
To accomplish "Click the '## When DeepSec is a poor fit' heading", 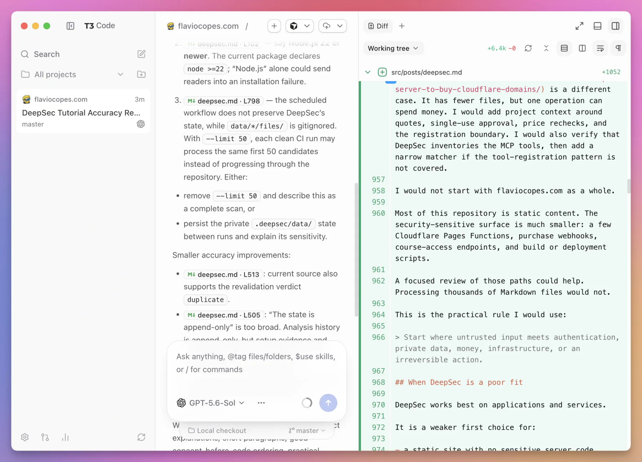I will click(x=459, y=382).
